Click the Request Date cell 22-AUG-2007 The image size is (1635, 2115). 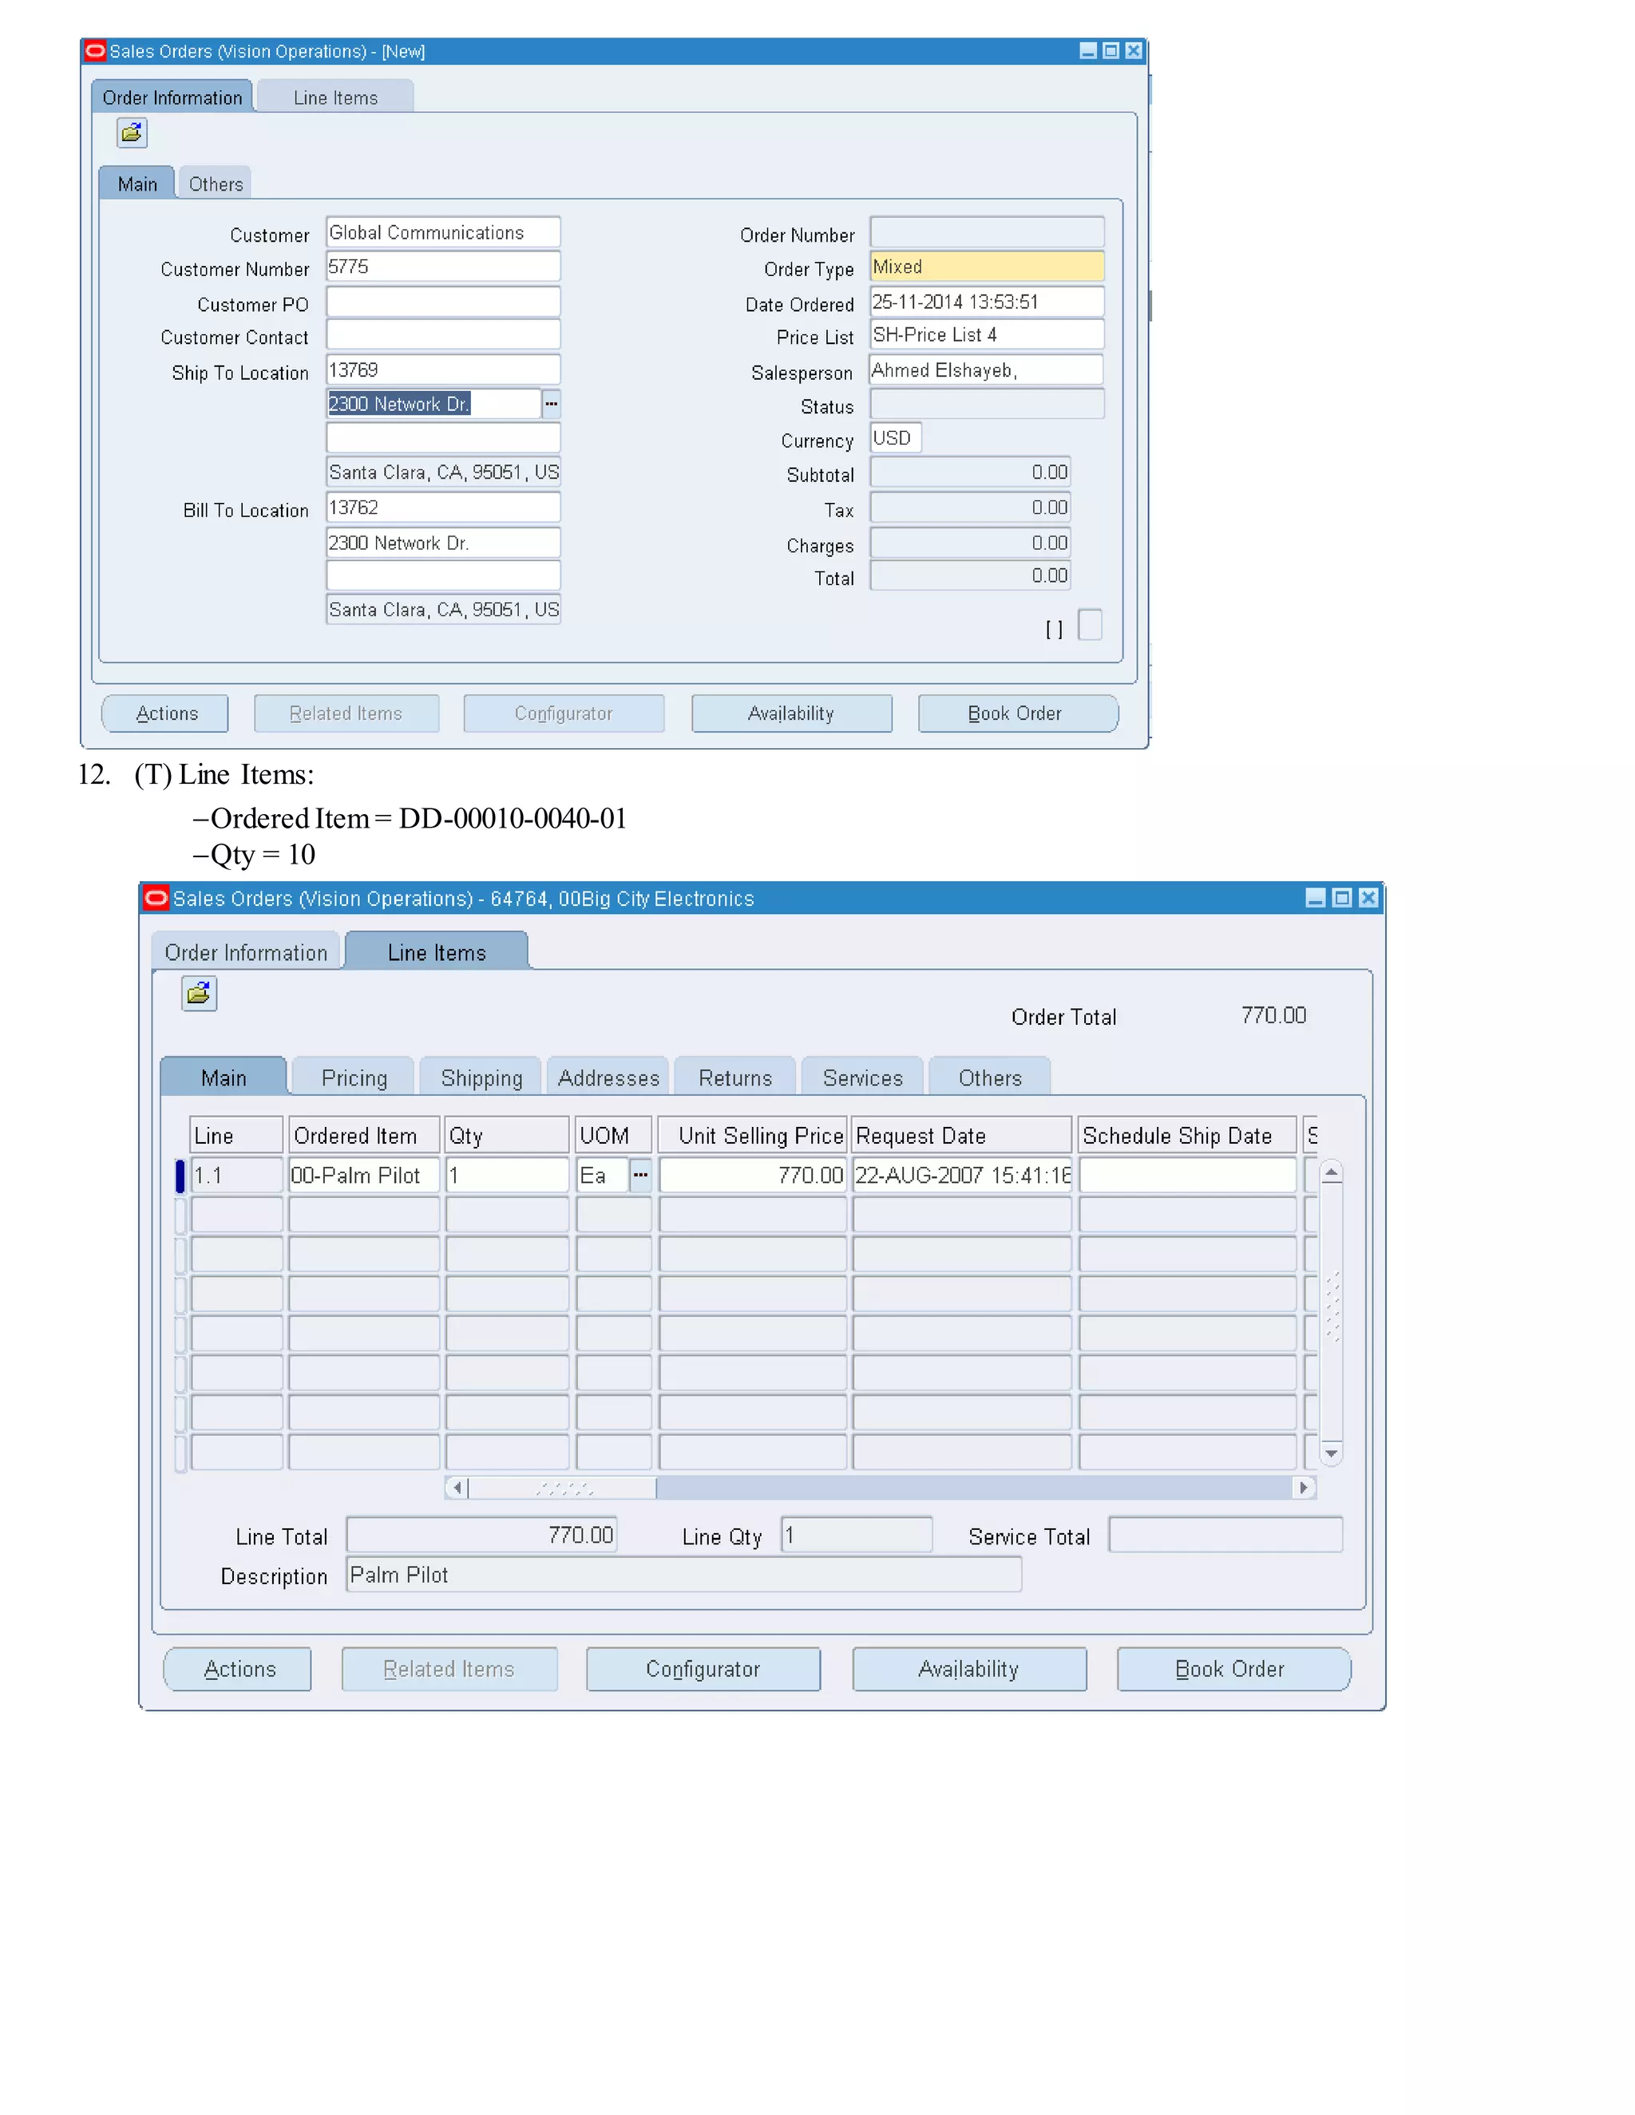[x=963, y=1175]
